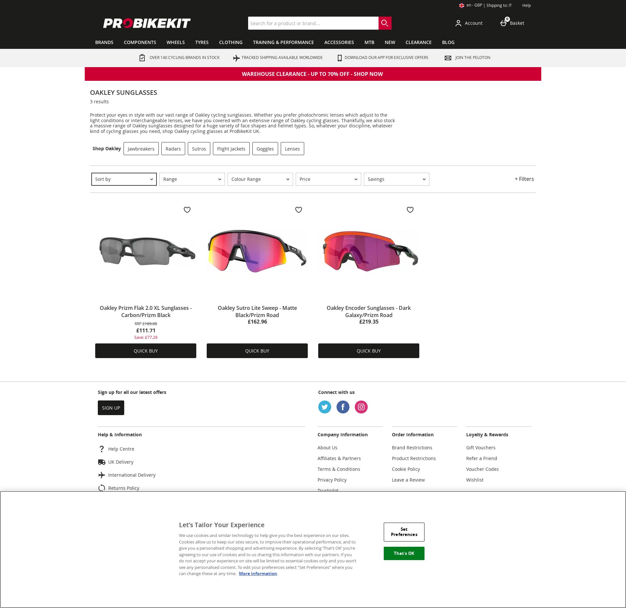Click the ProBikeKit logo
This screenshot has width=626, height=608.
147,23
